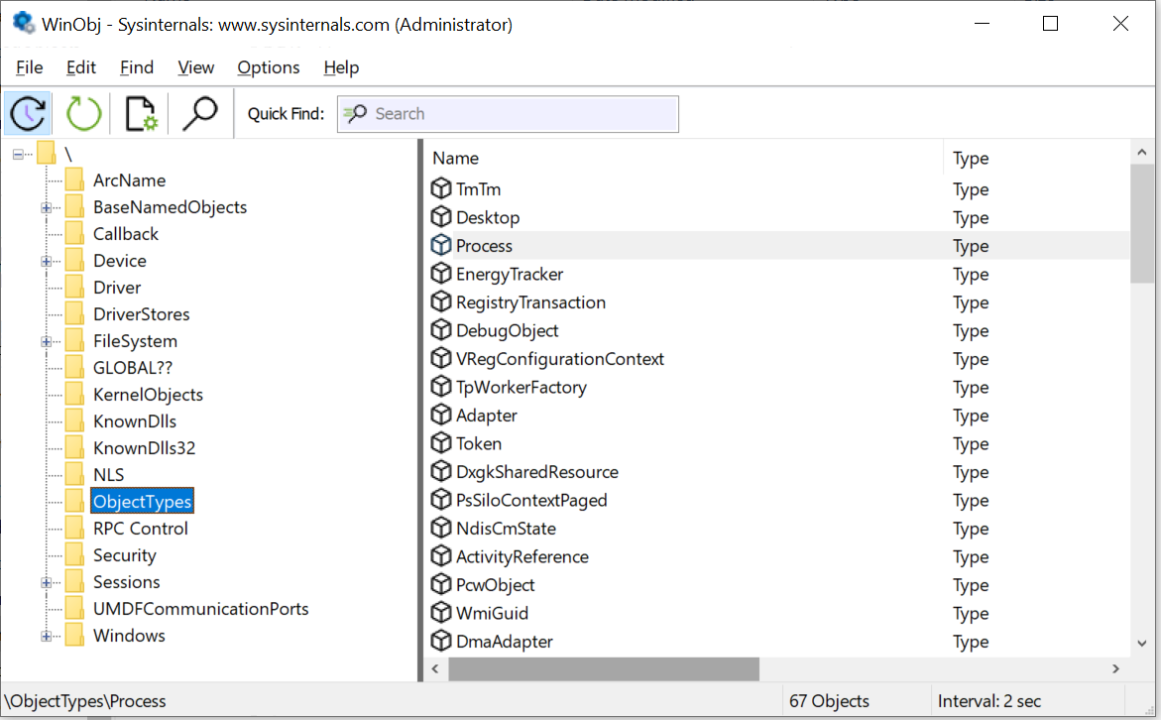
Task: Refresh the object list now
Action: [x=84, y=112]
